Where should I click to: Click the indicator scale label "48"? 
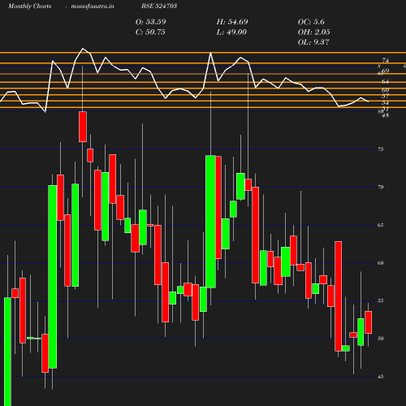[x=386, y=115]
